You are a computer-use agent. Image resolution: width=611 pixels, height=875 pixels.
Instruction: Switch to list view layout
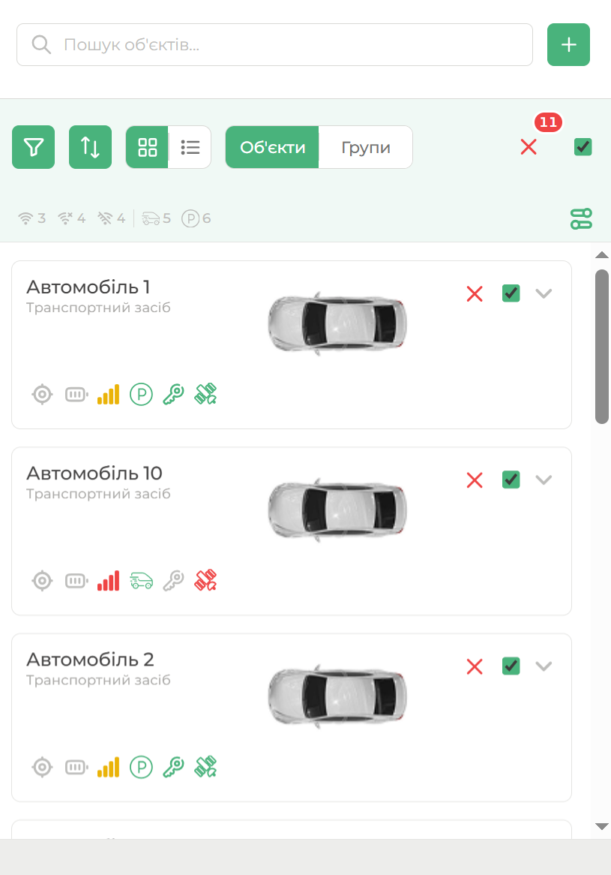click(x=190, y=147)
